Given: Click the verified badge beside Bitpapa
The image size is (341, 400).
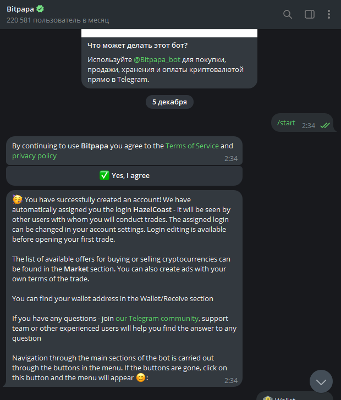Looking at the screenshot, I should point(40,9).
